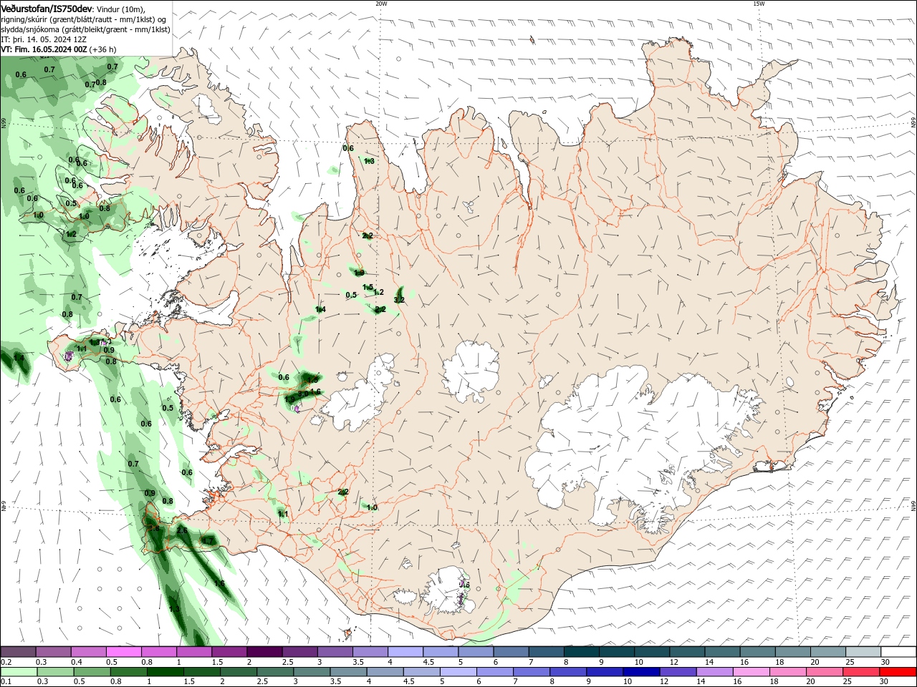Pick bright pink upper swatch between 0.5 and 0.8
This screenshot has height=687, width=917.
123,652
